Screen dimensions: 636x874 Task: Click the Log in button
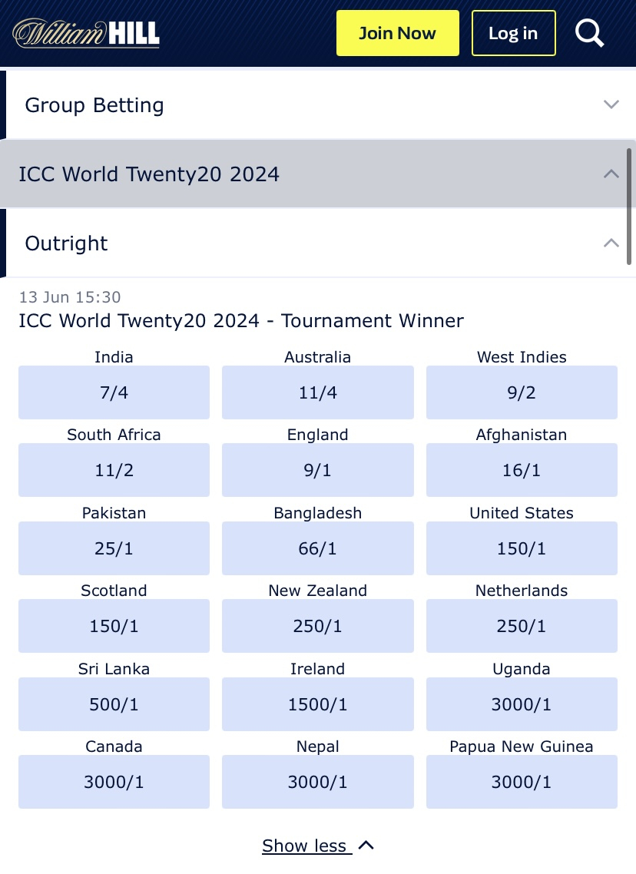[513, 33]
